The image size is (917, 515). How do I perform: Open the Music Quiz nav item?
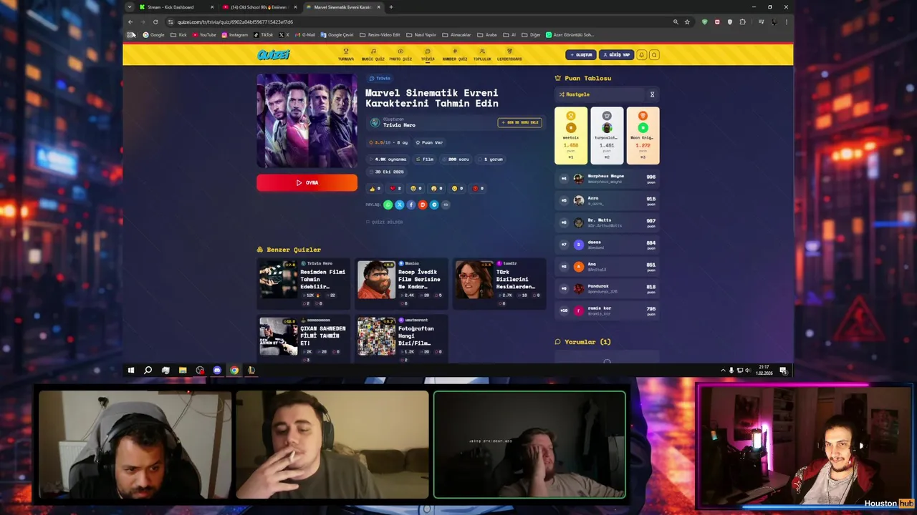[x=373, y=55]
